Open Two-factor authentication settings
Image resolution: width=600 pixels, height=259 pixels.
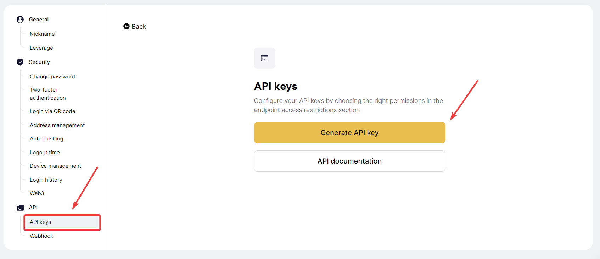[x=48, y=94]
